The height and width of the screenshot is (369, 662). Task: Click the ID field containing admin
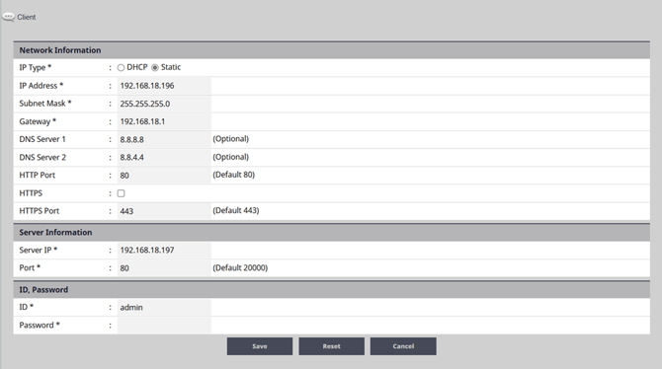(164, 308)
